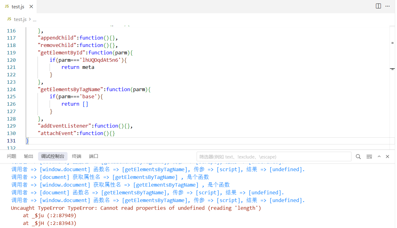
Task: Switch to the 终端 tab
Action: click(x=76, y=156)
